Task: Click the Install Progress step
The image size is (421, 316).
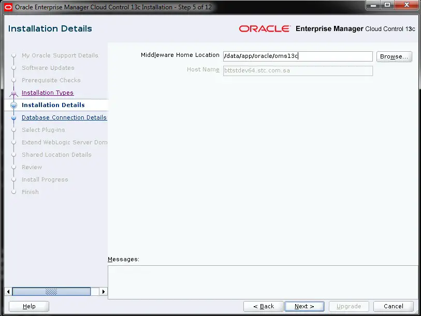Action: pyautogui.click(x=45, y=179)
